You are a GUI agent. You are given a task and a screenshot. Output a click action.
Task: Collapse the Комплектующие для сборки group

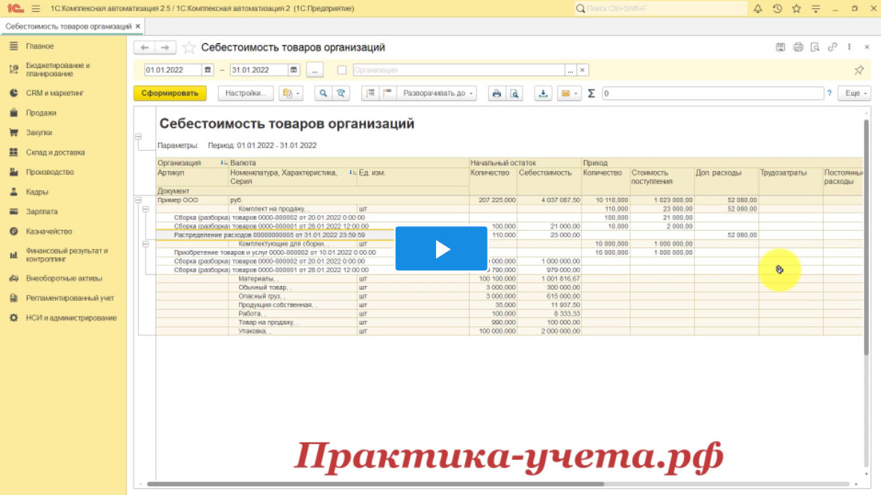(146, 244)
